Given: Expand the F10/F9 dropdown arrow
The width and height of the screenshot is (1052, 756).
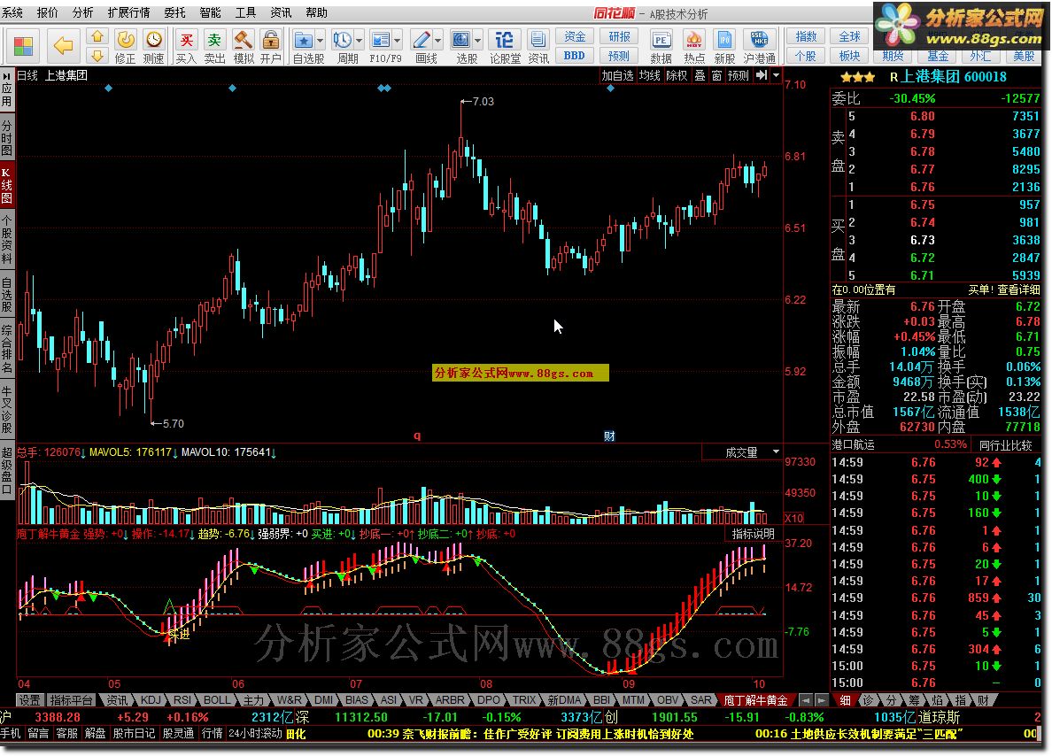Looking at the screenshot, I should [398, 40].
